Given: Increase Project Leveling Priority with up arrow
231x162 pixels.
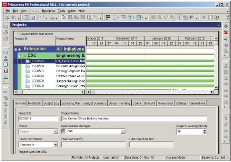Looking at the screenshot, I should (204, 130).
